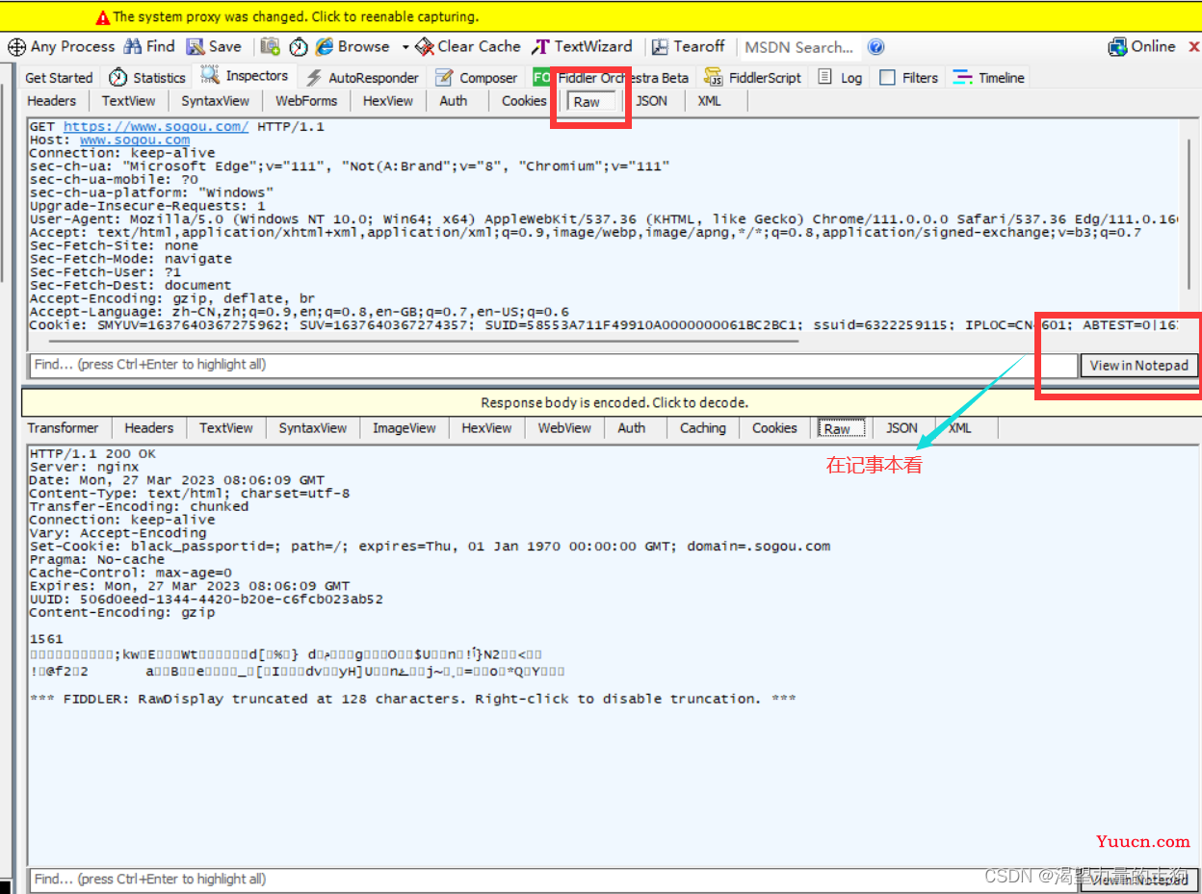Select request HexView inspector tab
This screenshot has width=1202, height=894.
click(388, 101)
